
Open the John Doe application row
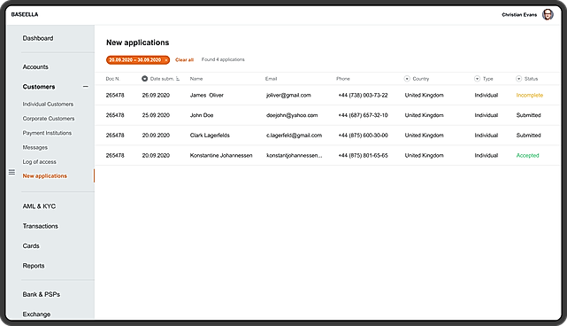[x=327, y=115]
